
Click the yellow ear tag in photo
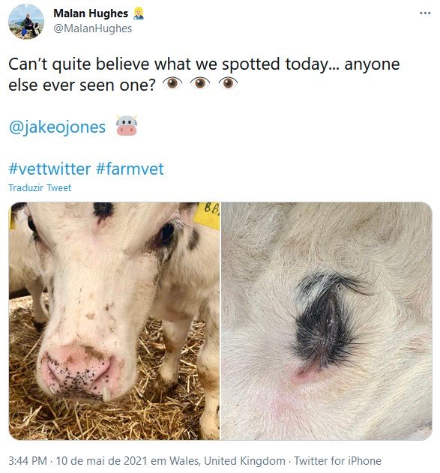pyautogui.click(x=208, y=215)
